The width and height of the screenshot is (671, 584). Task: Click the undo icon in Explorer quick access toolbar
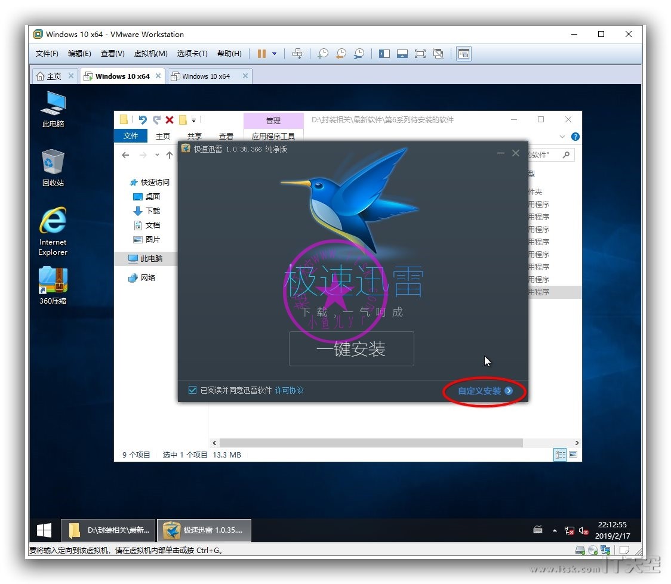(143, 120)
